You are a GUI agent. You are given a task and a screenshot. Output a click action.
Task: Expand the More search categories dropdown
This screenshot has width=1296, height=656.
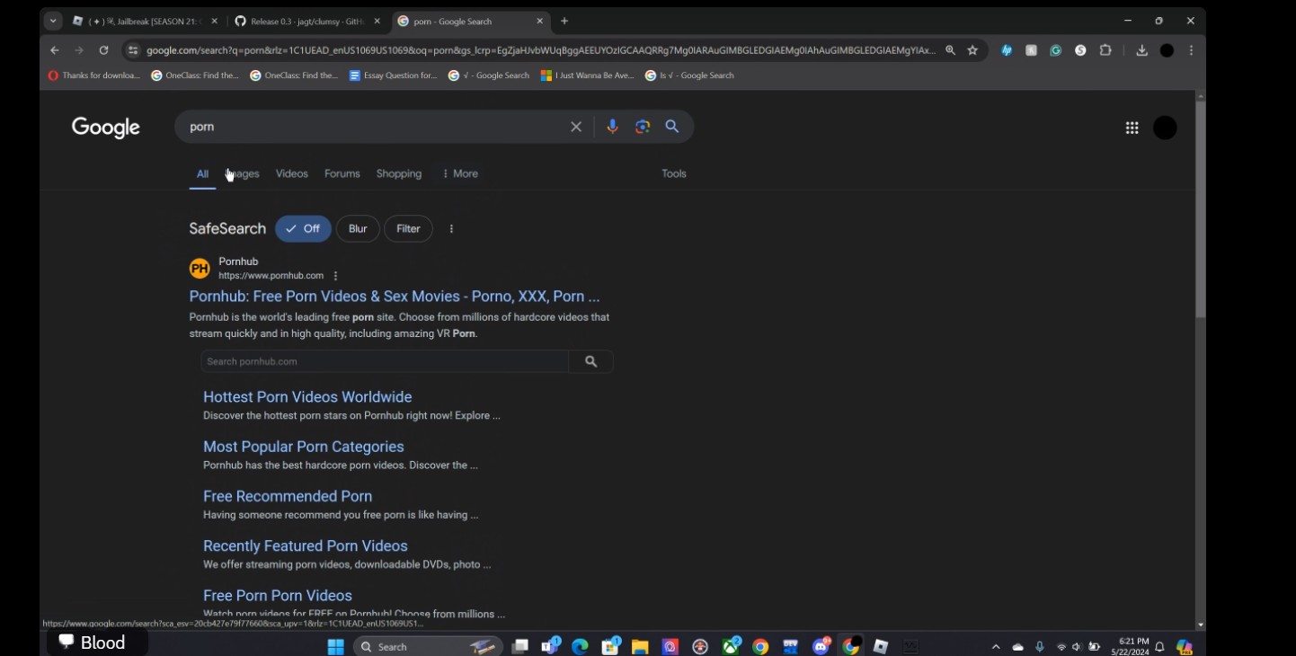point(460,173)
